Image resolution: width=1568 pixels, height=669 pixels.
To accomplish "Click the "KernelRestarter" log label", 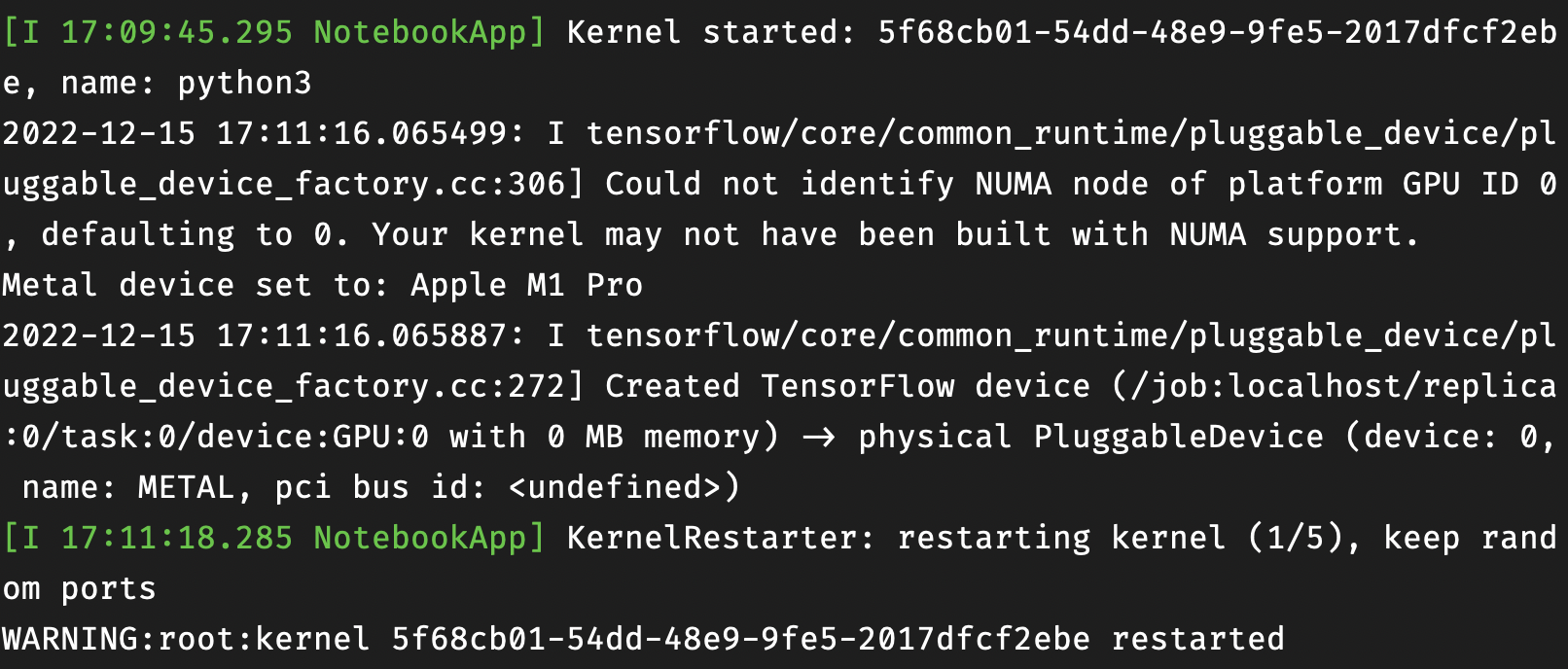I will 711,538.
